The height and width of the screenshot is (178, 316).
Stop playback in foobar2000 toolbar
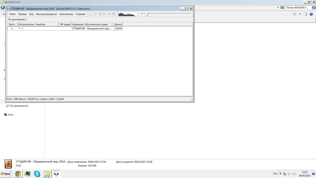(x=91, y=14)
